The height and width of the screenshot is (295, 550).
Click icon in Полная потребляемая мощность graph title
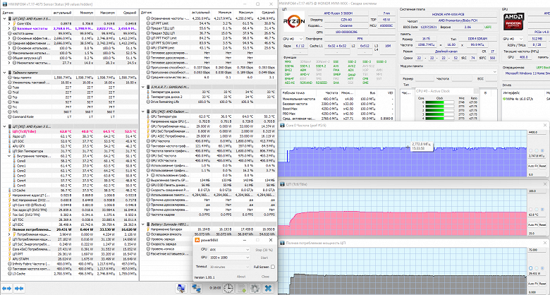282,243
